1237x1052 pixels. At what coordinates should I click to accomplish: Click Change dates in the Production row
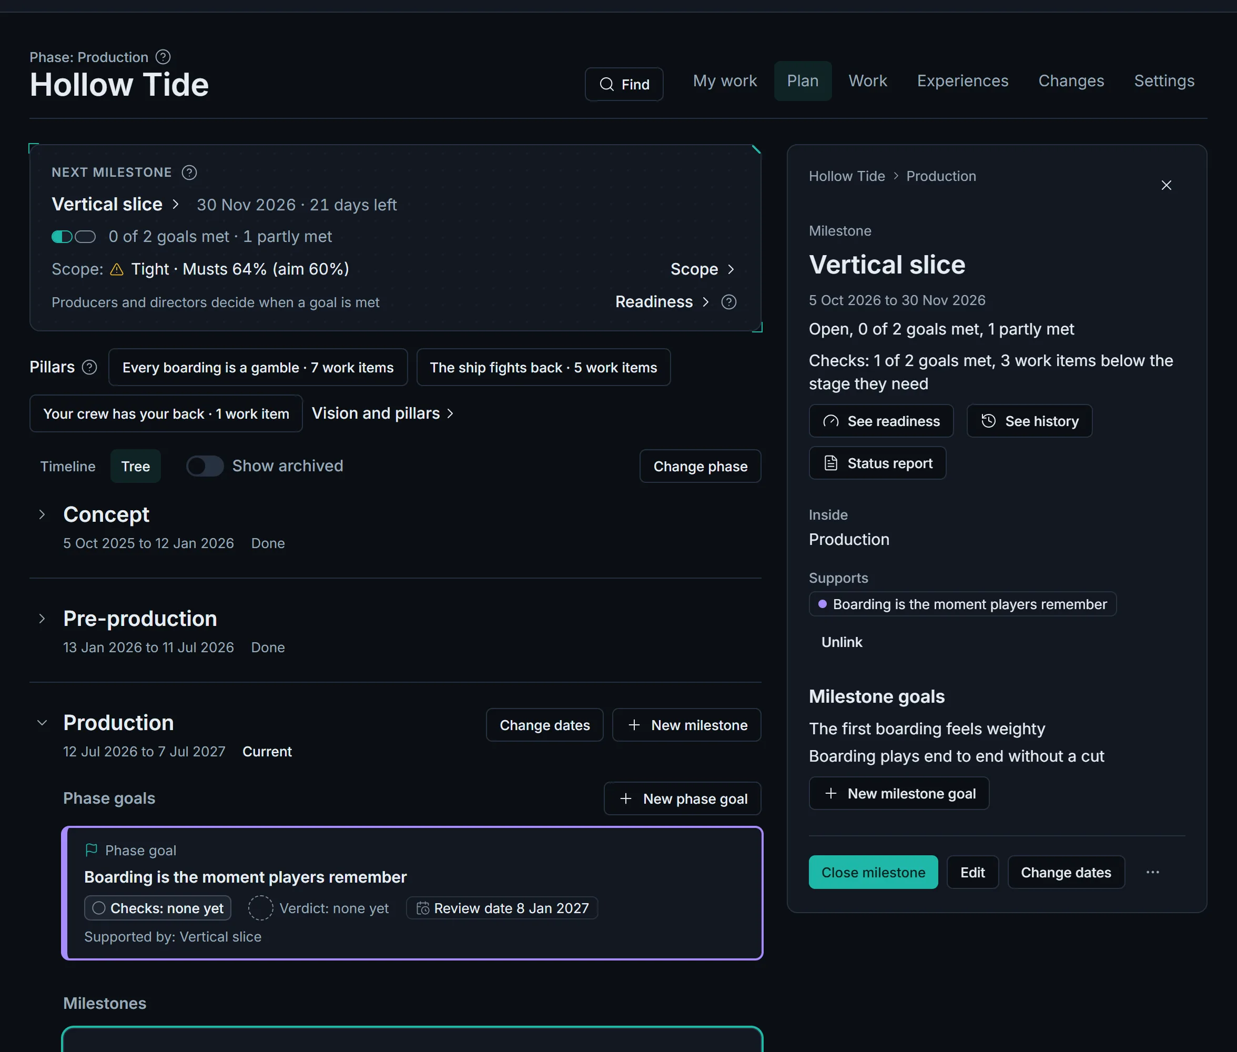(544, 725)
